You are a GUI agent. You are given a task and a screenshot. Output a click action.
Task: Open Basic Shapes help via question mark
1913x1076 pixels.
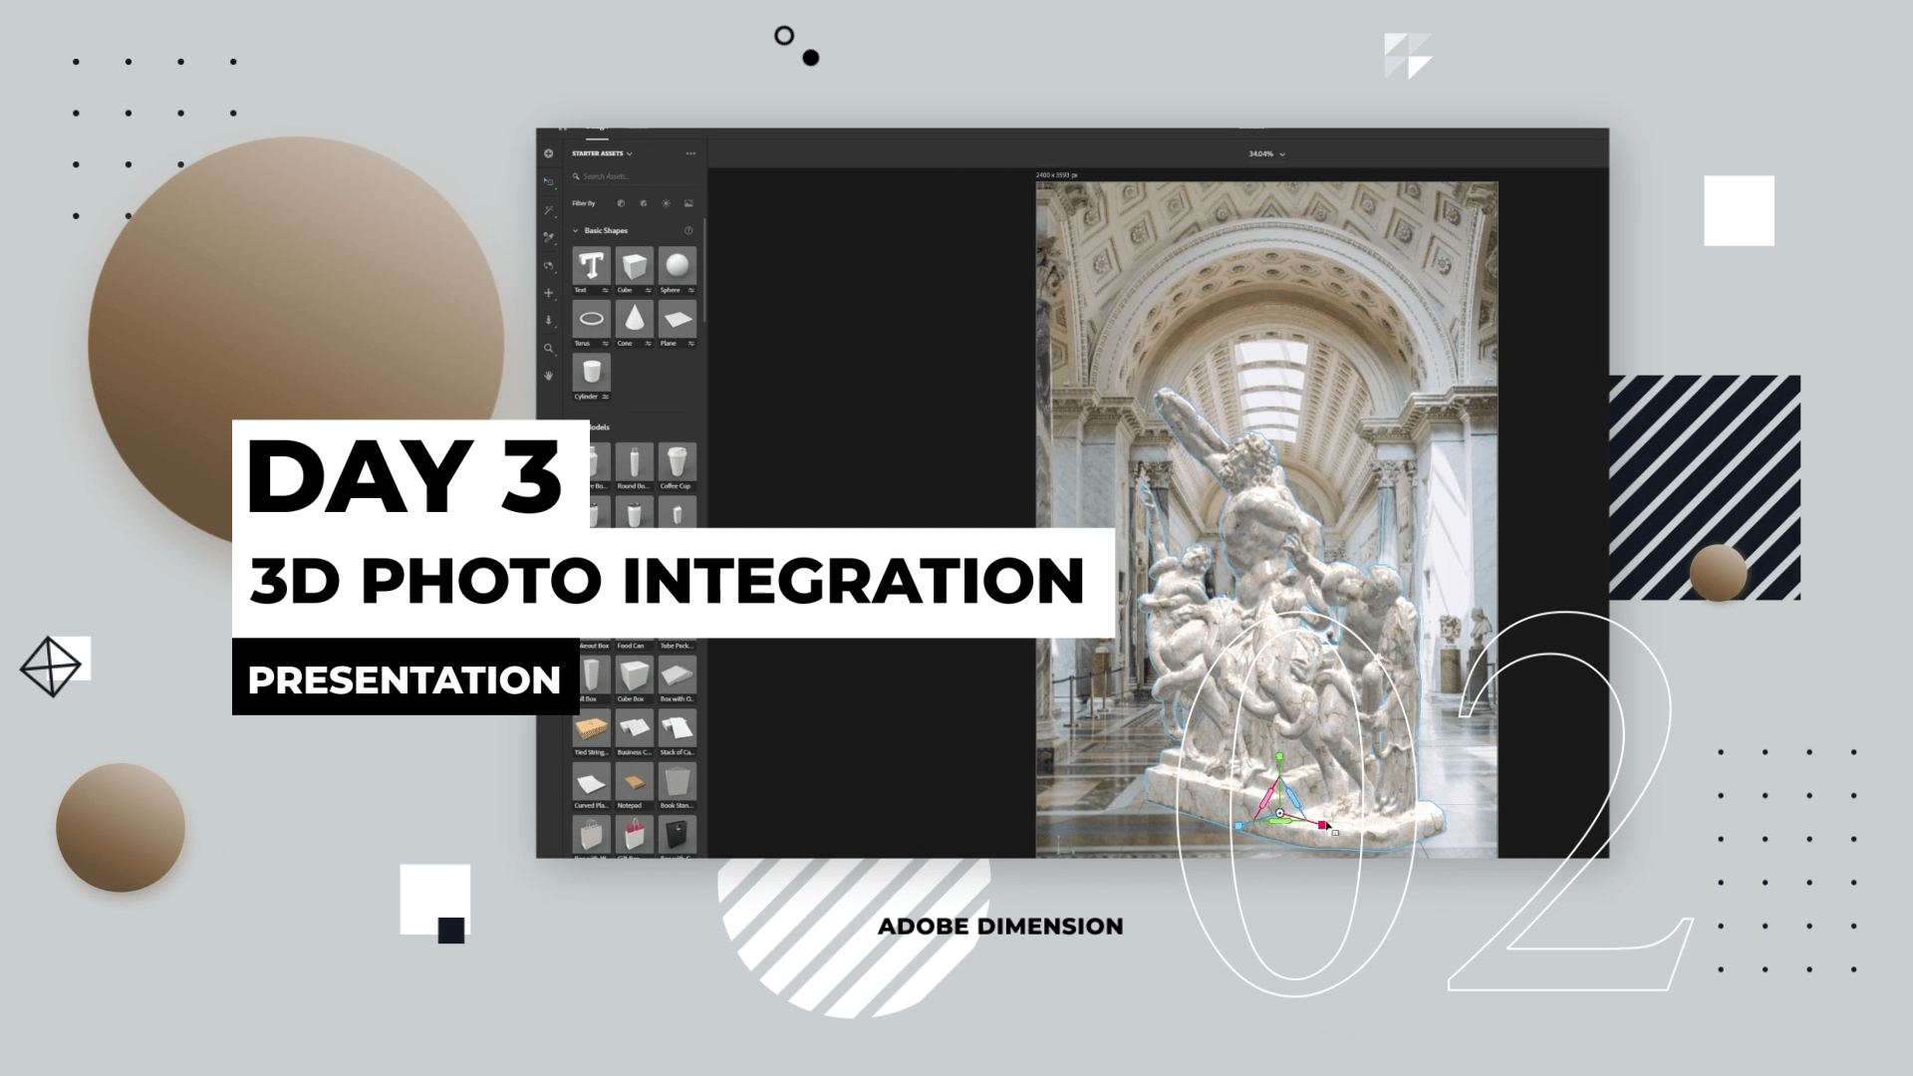click(688, 230)
